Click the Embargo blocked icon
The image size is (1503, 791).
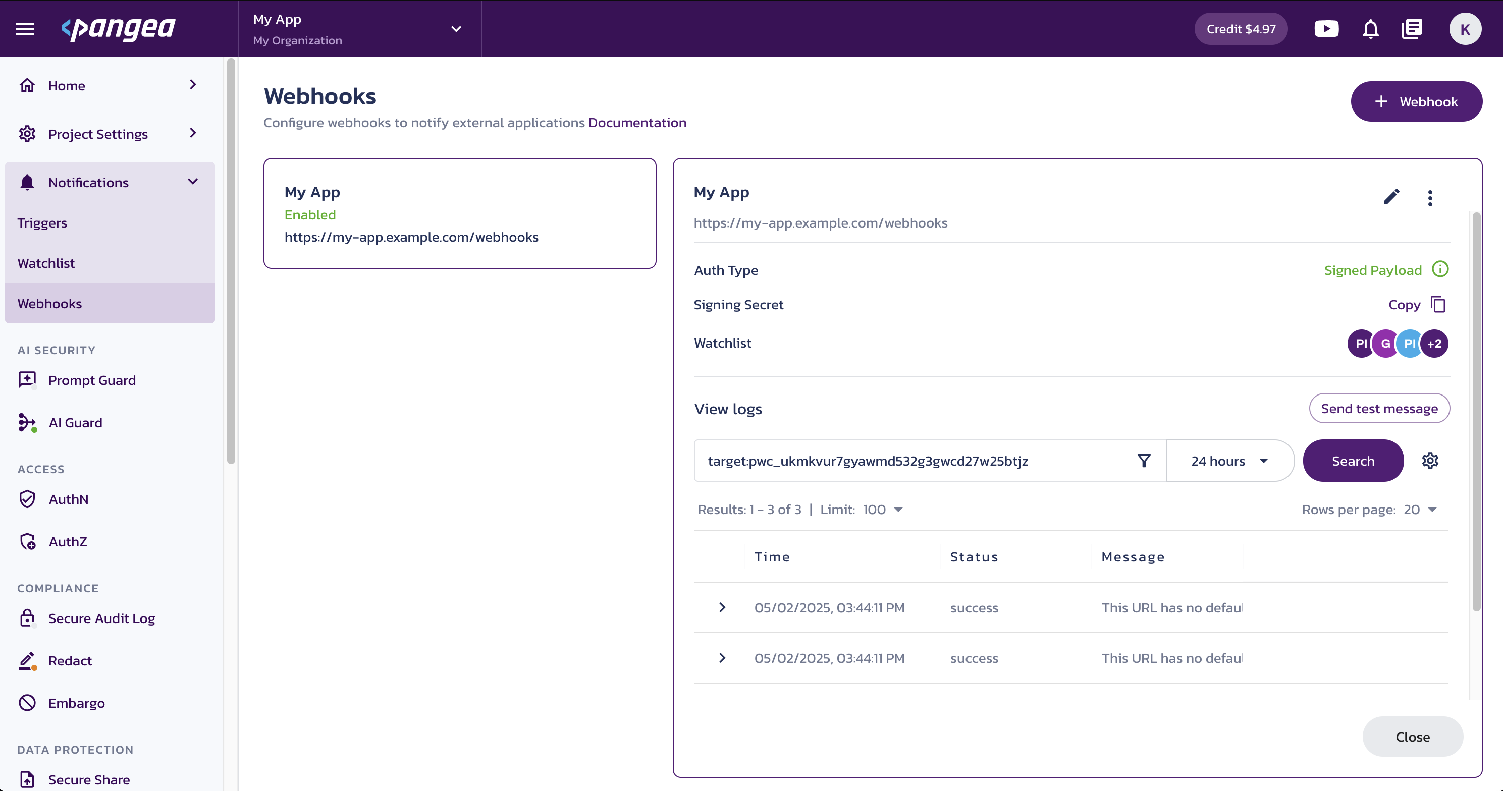(x=27, y=703)
